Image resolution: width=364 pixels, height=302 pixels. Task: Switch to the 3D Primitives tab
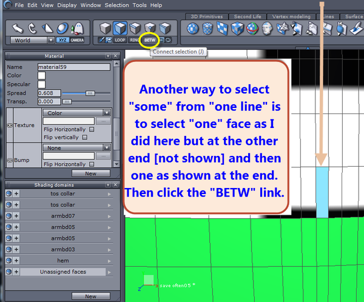pos(207,16)
